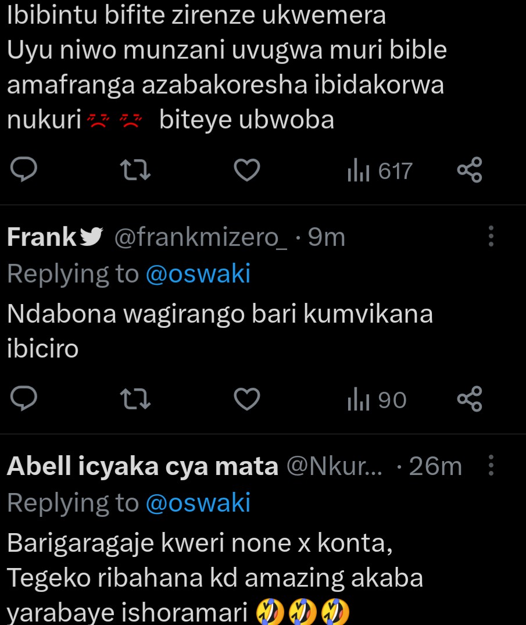Like Frank's tweet
The image size is (526, 625).
click(x=246, y=399)
